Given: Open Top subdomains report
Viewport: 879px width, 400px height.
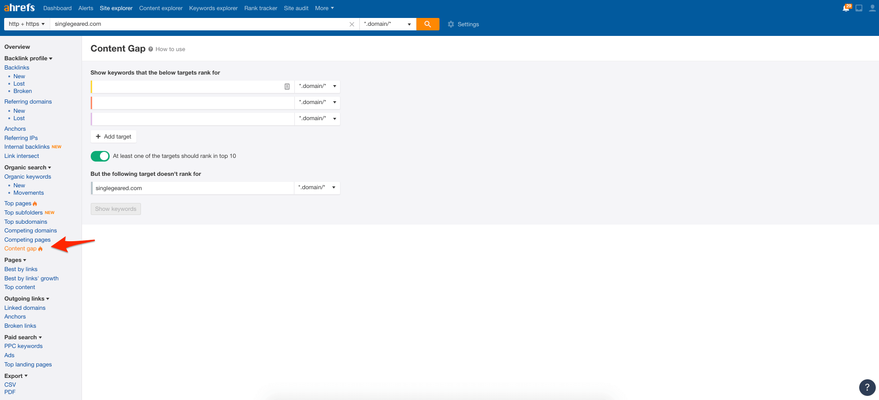Looking at the screenshot, I should (26, 222).
